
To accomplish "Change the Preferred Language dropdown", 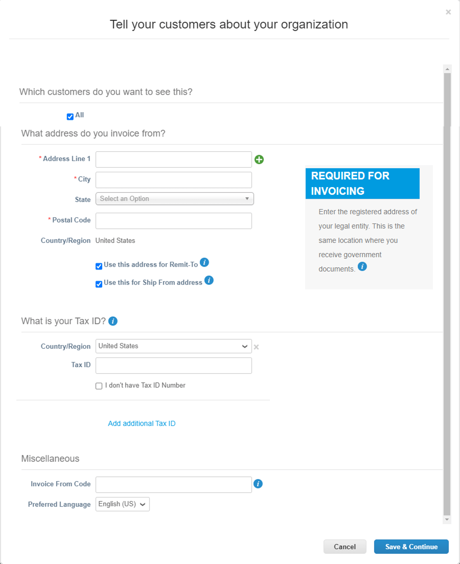I will click(x=122, y=504).
